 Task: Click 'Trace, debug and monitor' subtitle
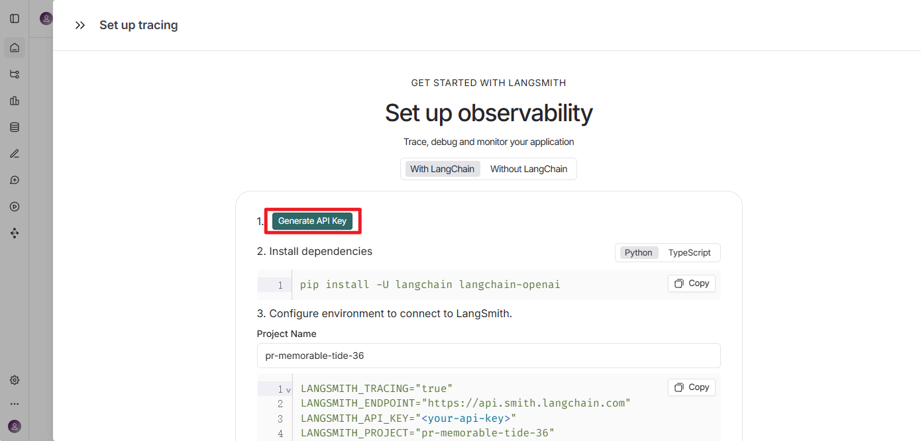click(x=489, y=142)
